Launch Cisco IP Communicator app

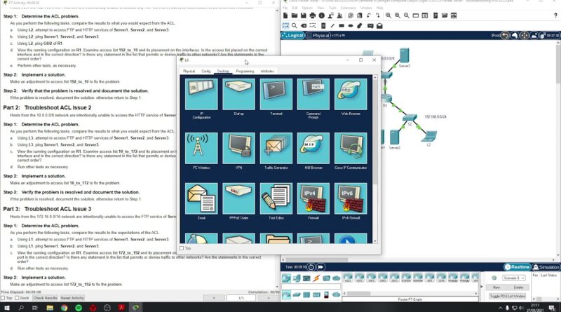[351, 148]
